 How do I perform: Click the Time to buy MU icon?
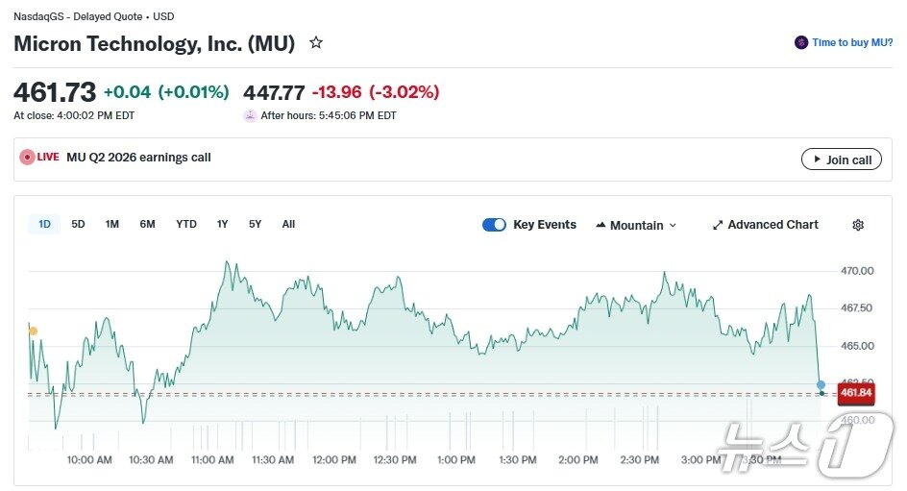(x=801, y=42)
